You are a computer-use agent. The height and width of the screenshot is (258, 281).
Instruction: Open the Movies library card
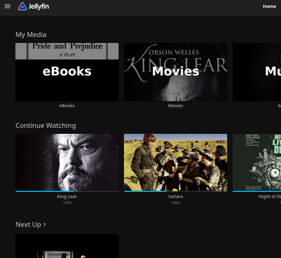(x=176, y=72)
